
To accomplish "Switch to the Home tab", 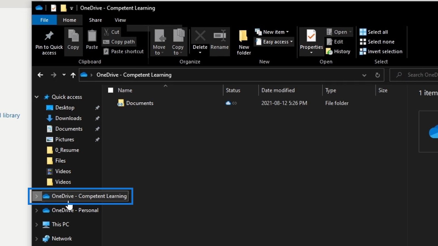I will [70, 20].
